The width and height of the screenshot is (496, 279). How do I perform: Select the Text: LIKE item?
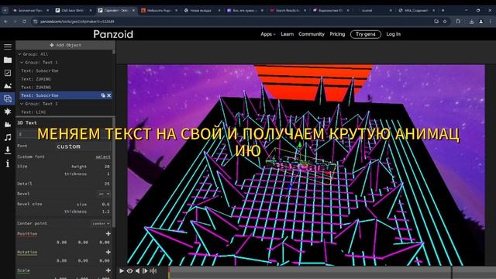coord(33,112)
